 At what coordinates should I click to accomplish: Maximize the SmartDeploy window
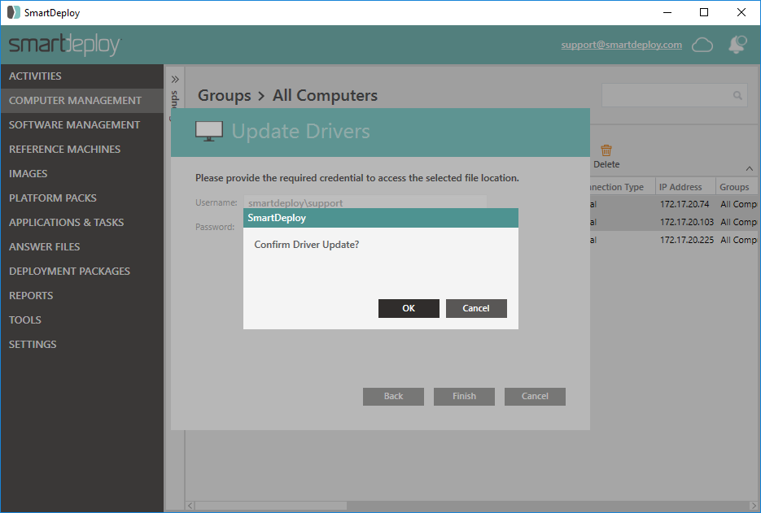tap(704, 13)
